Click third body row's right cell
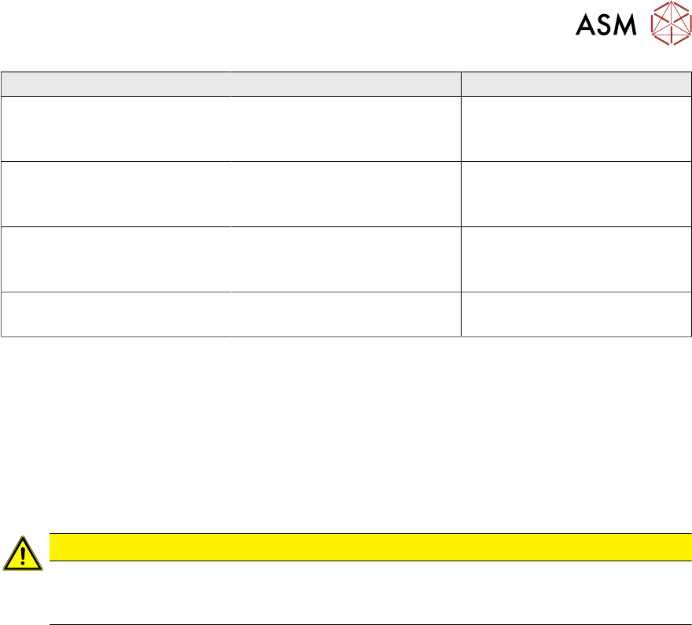Image resolution: width=692 pixels, height=625 pixels. tap(576, 259)
